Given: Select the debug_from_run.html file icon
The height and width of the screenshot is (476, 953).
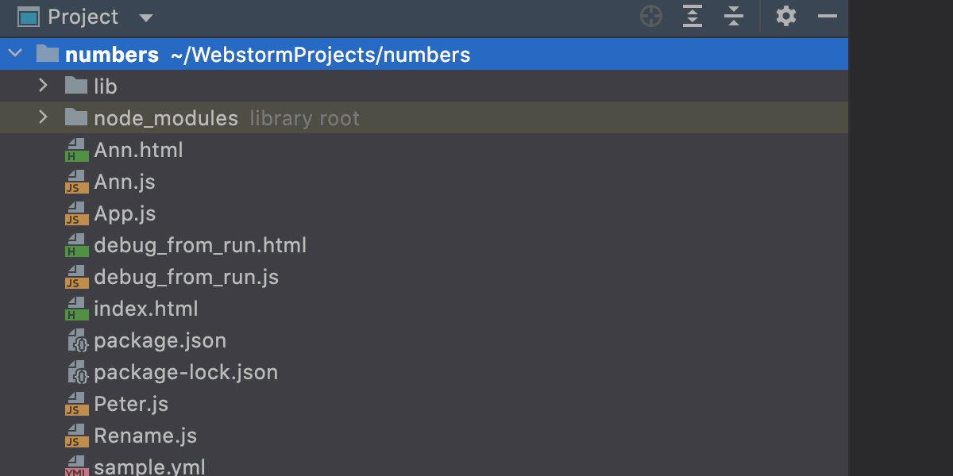Looking at the screenshot, I should pos(76,244).
